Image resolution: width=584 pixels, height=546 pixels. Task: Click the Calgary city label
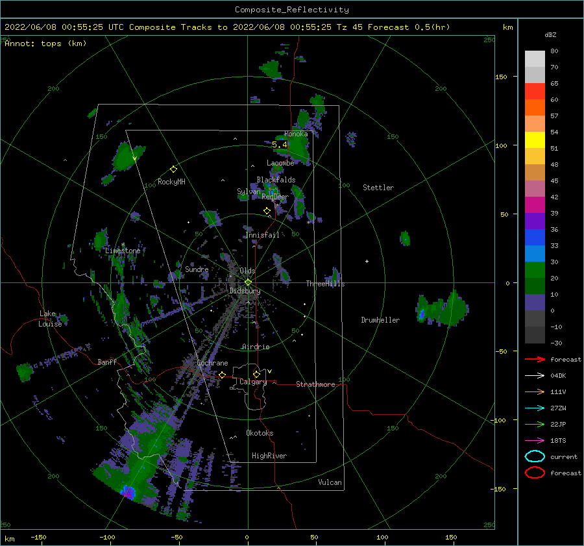pyautogui.click(x=253, y=382)
